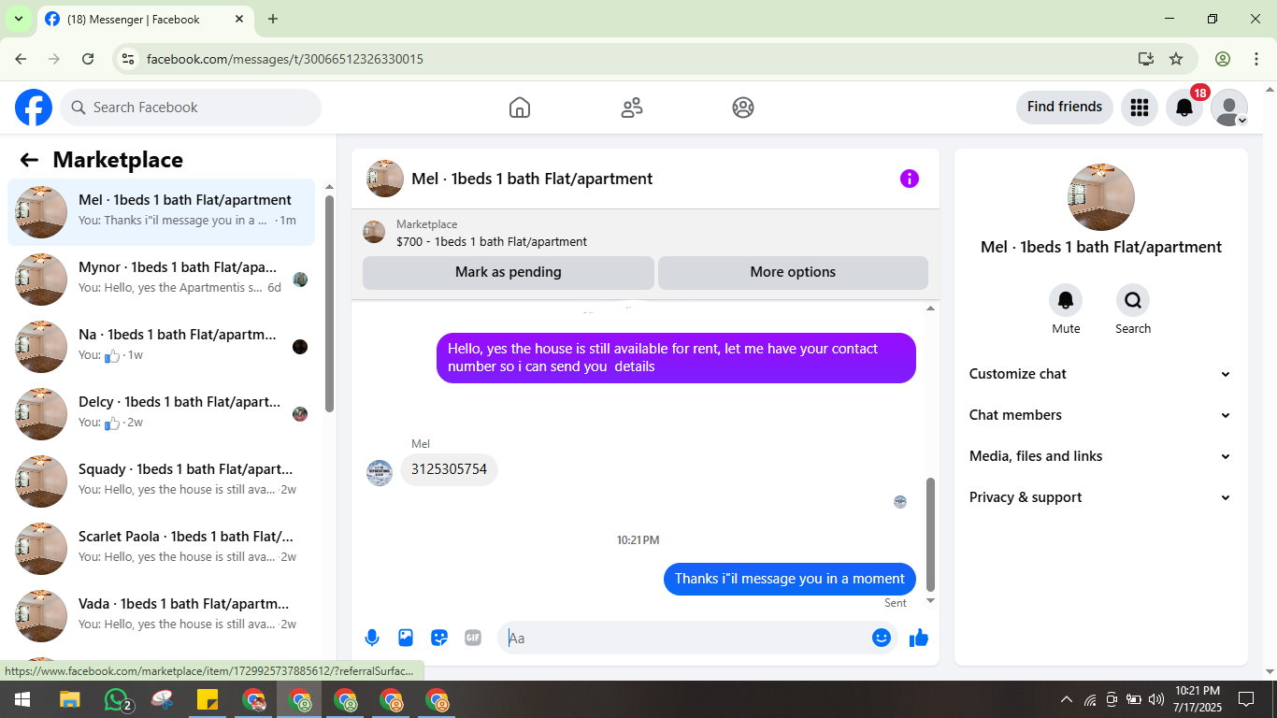Open the account profile avatar menu
The image size is (1277, 718).
pyautogui.click(x=1229, y=108)
